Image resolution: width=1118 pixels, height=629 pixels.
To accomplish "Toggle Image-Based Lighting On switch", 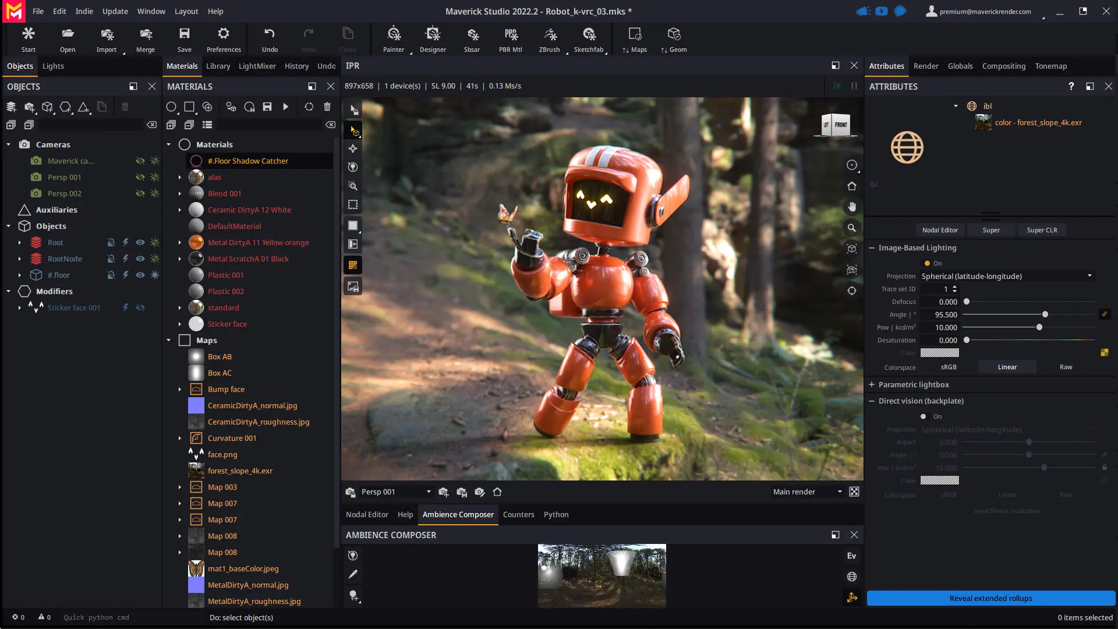I will point(927,263).
